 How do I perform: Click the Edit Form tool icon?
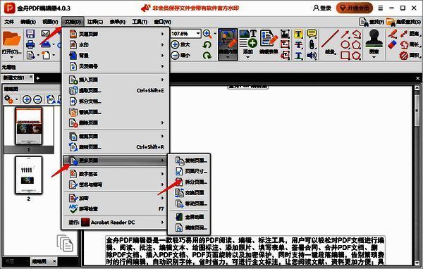click(x=269, y=42)
